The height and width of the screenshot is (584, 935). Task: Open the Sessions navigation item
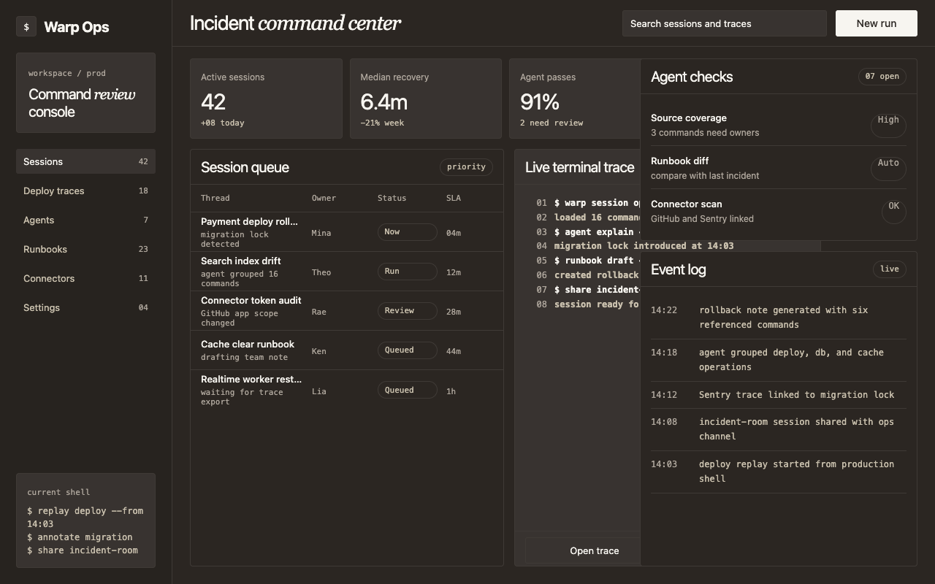85,161
